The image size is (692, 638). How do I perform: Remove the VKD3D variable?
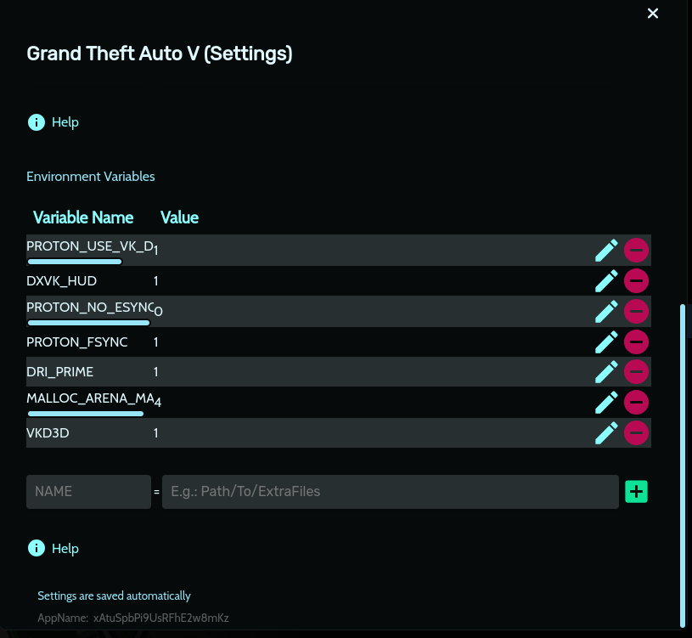point(637,432)
